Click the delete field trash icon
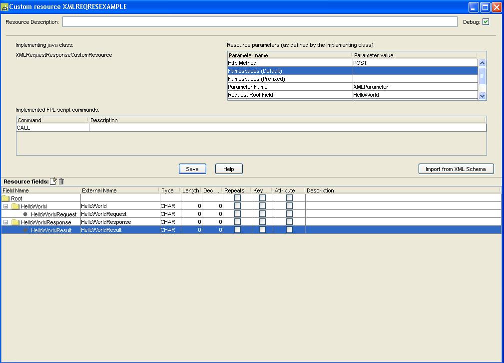The height and width of the screenshot is (363, 504). [x=61, y=181]
